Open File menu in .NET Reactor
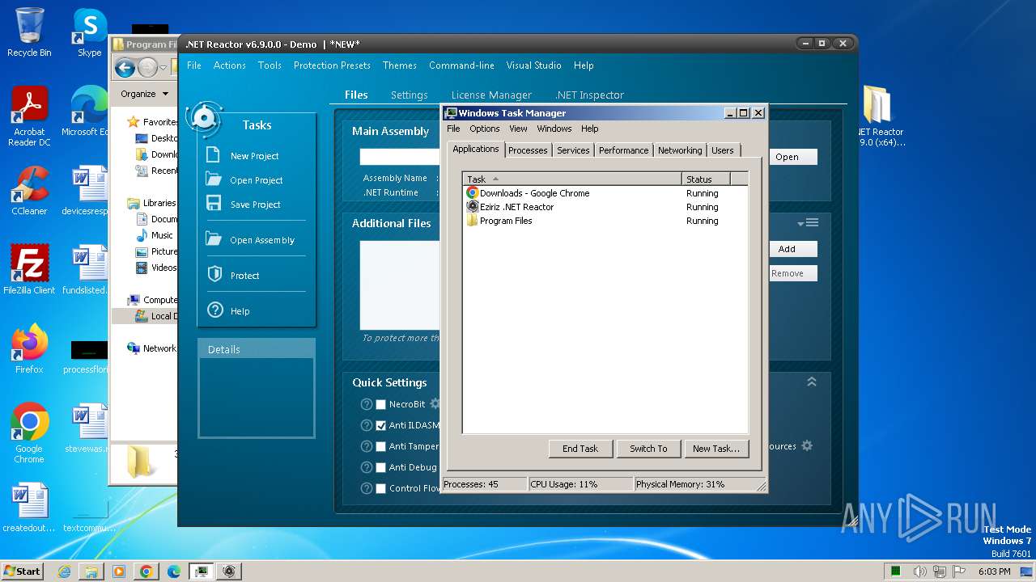 (x=194, y=65)
